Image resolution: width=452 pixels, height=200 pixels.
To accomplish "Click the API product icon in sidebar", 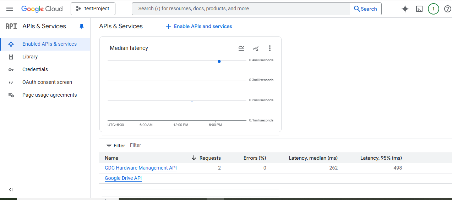I will (11, 26).
